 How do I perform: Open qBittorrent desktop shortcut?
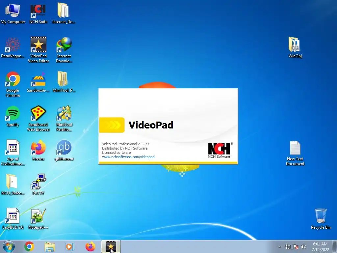click(64, 150)
